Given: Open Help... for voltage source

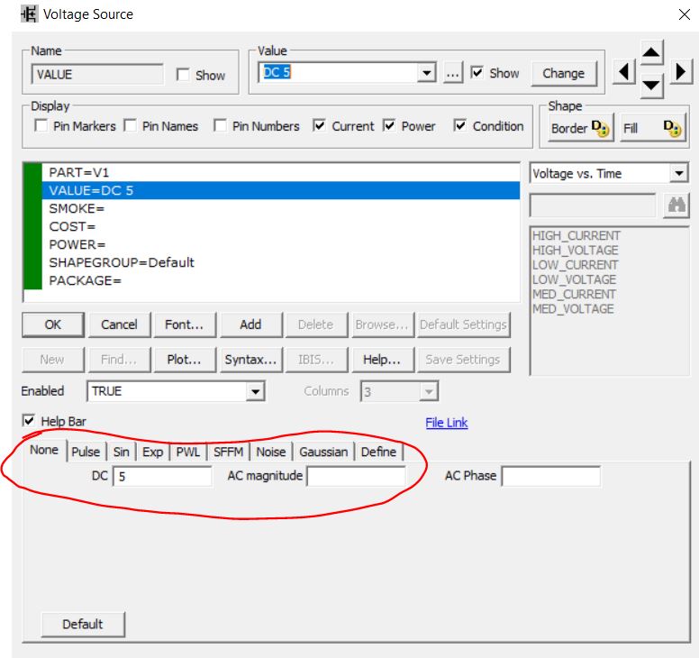Looking at the screenshot, I should (382, 360).
